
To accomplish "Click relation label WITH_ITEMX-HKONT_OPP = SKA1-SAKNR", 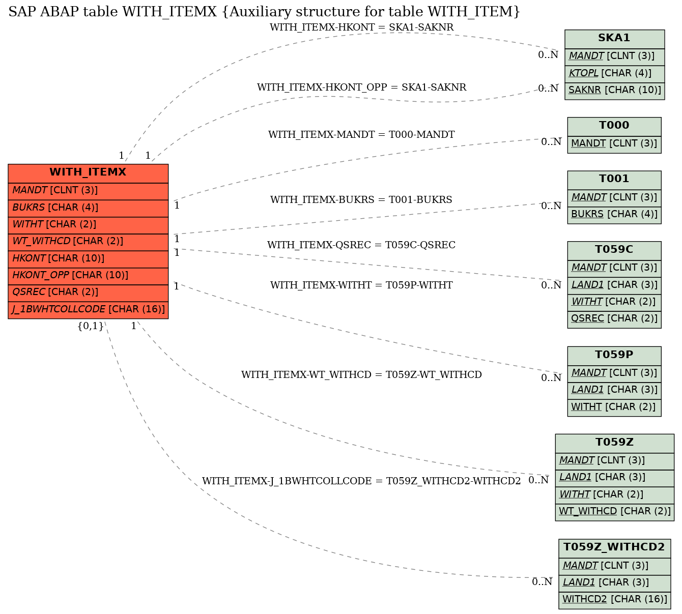I will [361, 87].
